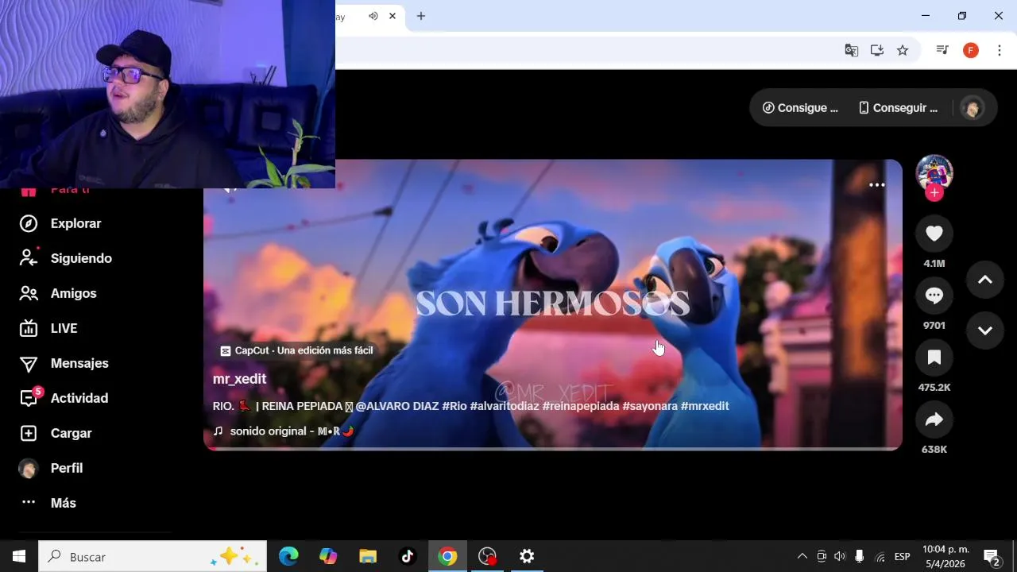Viewport: 1017px width, 572px height.
Task: Open the TikTok app in the taskbar
Action: click(408, 556)
